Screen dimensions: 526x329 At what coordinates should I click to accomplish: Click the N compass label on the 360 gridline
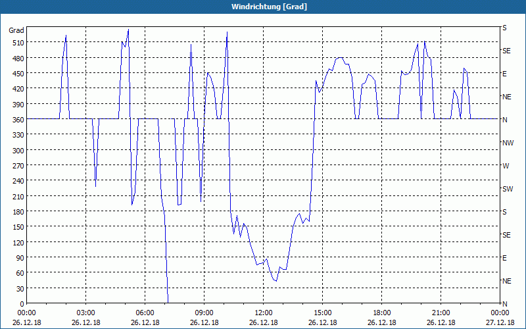504,120
